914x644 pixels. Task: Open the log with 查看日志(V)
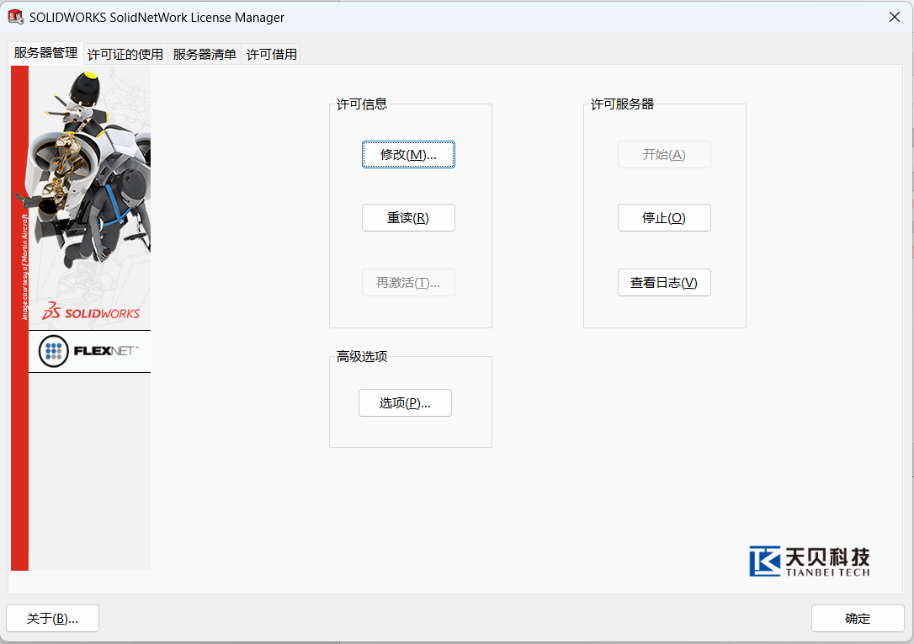point(664,283)
